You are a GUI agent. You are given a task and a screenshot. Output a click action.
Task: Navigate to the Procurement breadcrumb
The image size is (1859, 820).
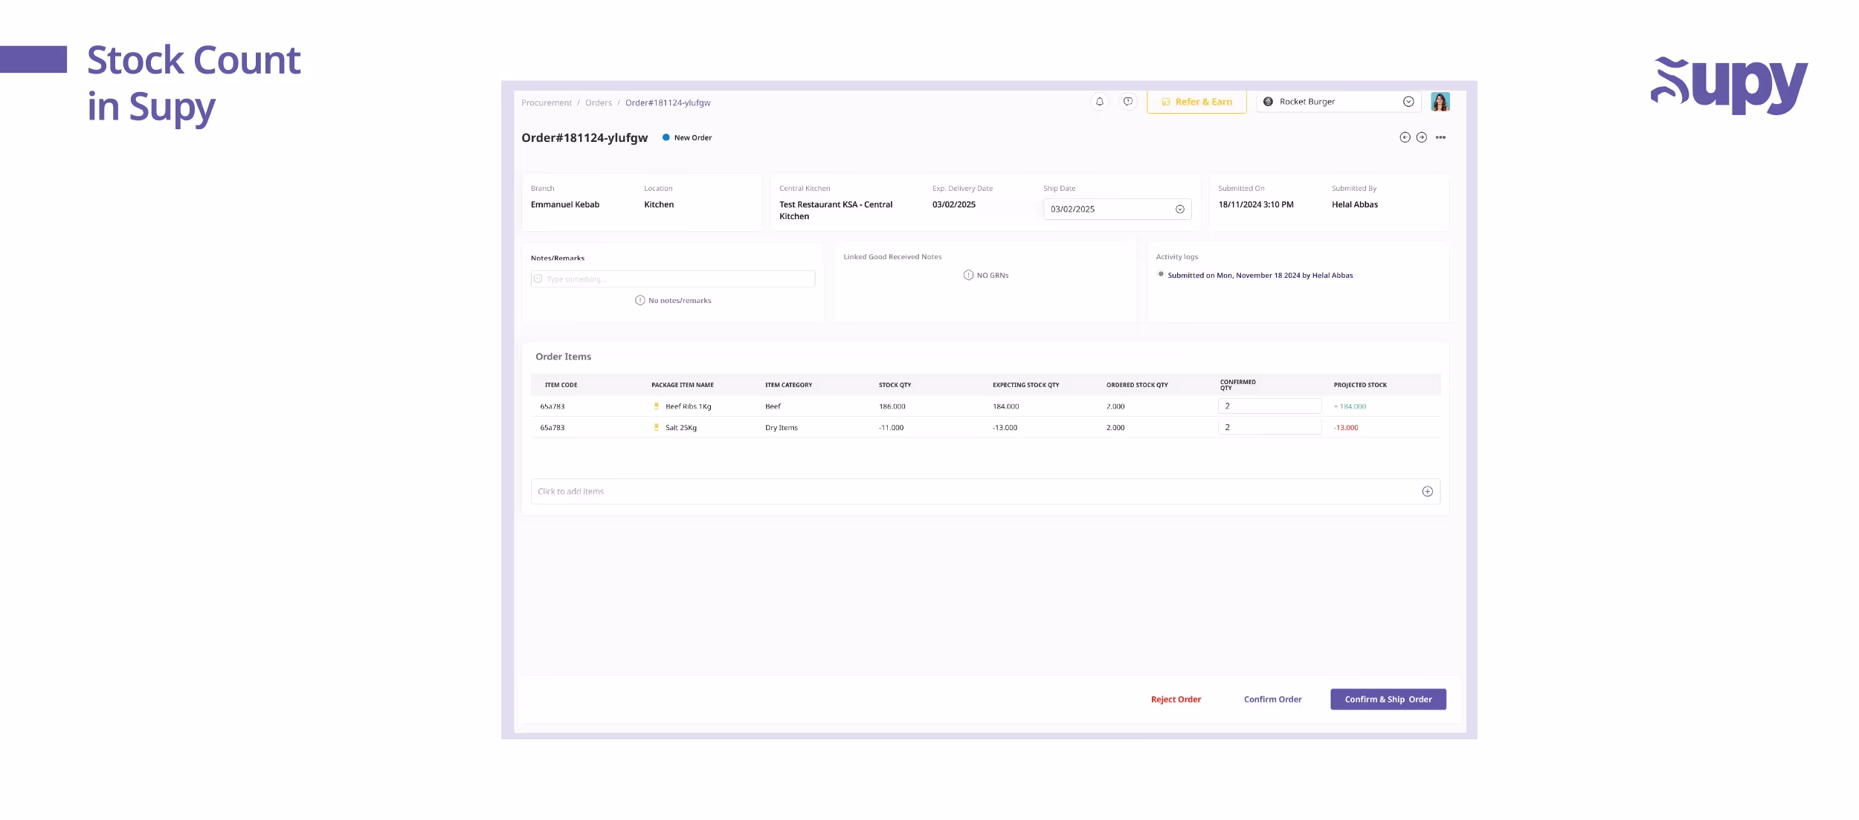coord(547,102)
